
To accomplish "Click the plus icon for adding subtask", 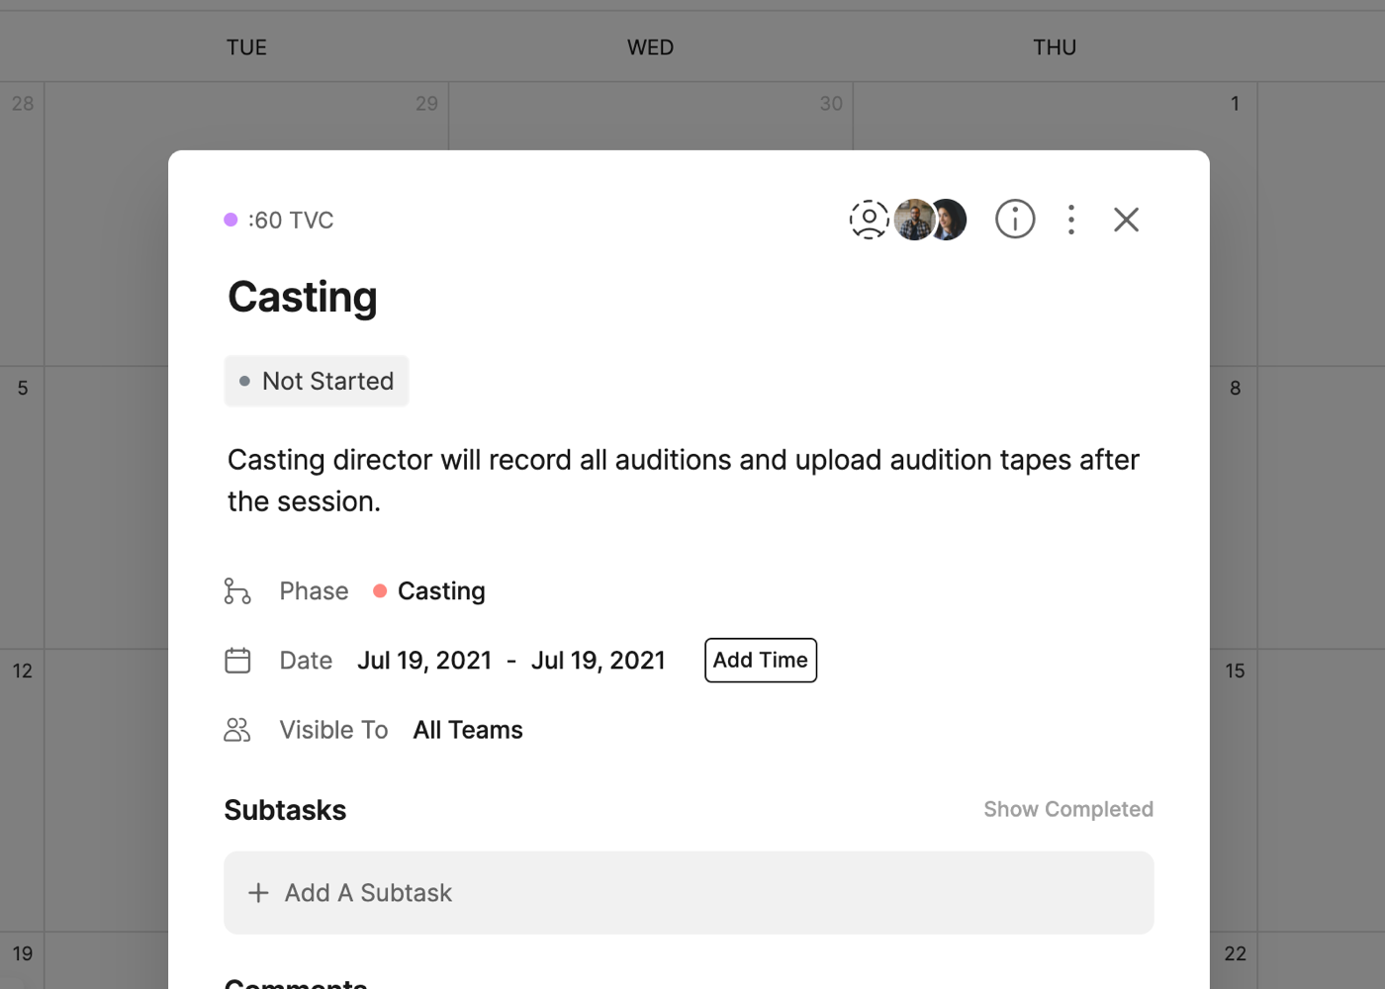I will pos(258,893).
